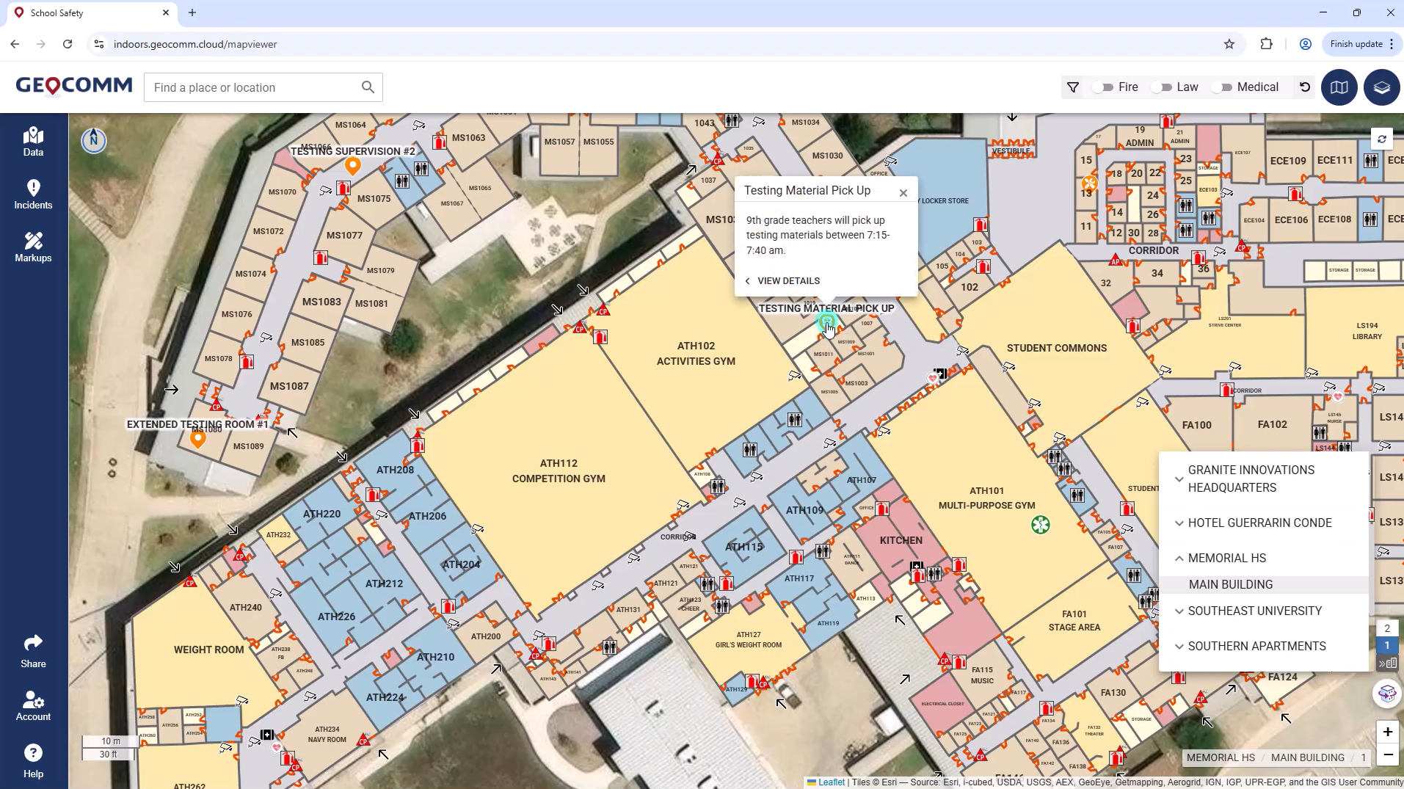
Task: Switch to floor 2
Action: click(1387, 628)
